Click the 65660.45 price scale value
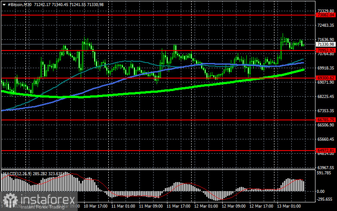The image size is (337, 211). [x=326, y=139]
